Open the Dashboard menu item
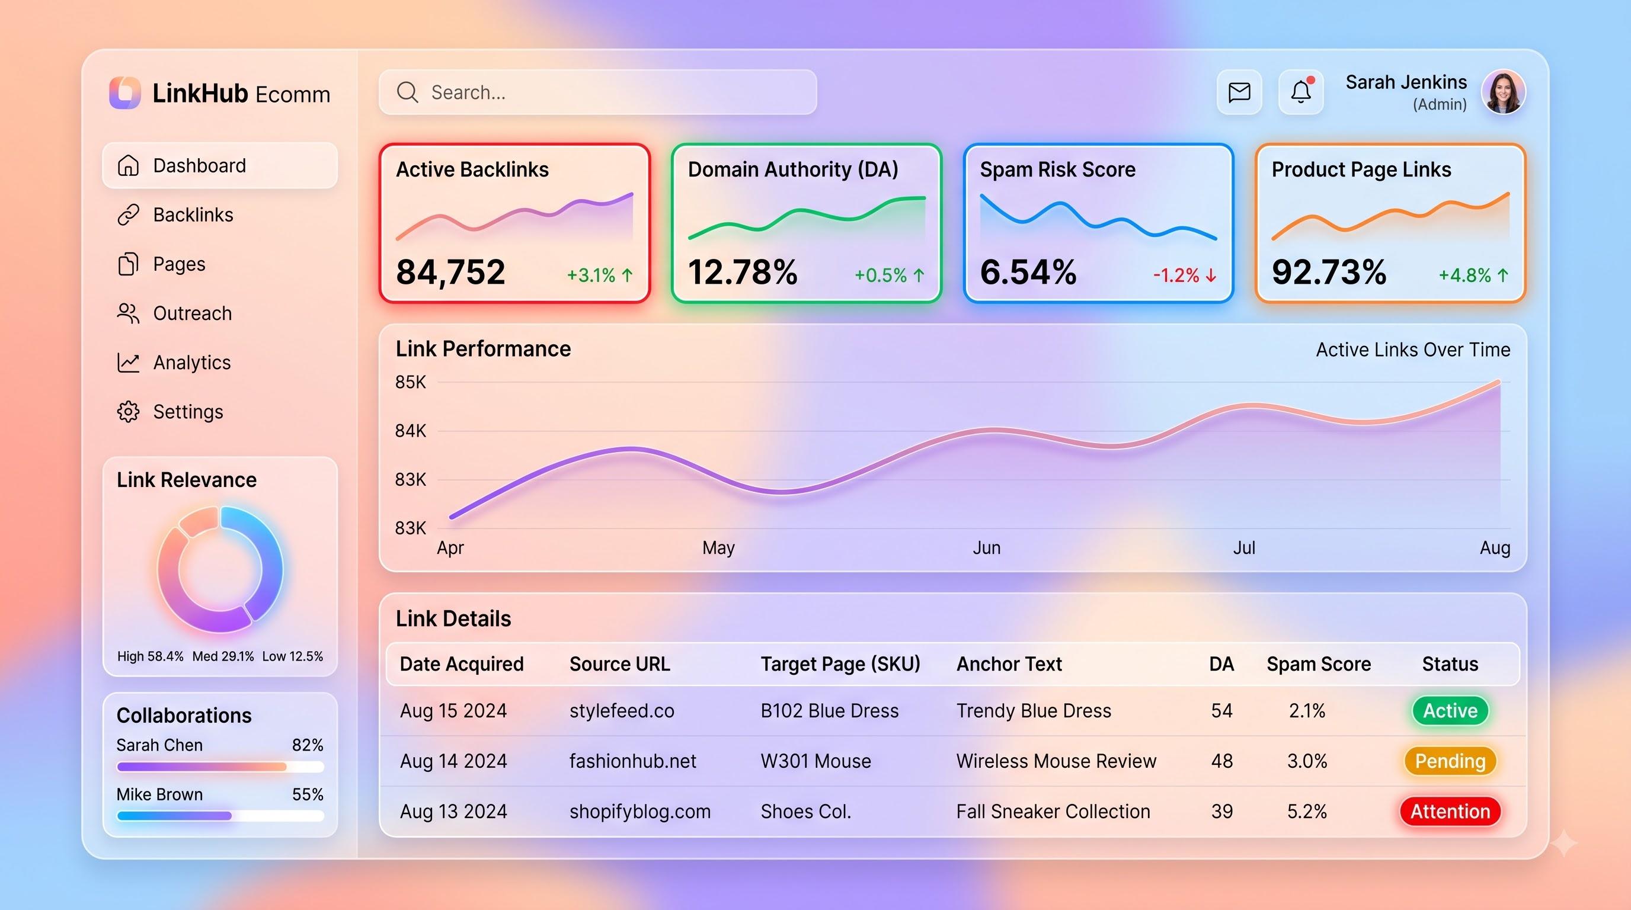 (x=220, y=165)
